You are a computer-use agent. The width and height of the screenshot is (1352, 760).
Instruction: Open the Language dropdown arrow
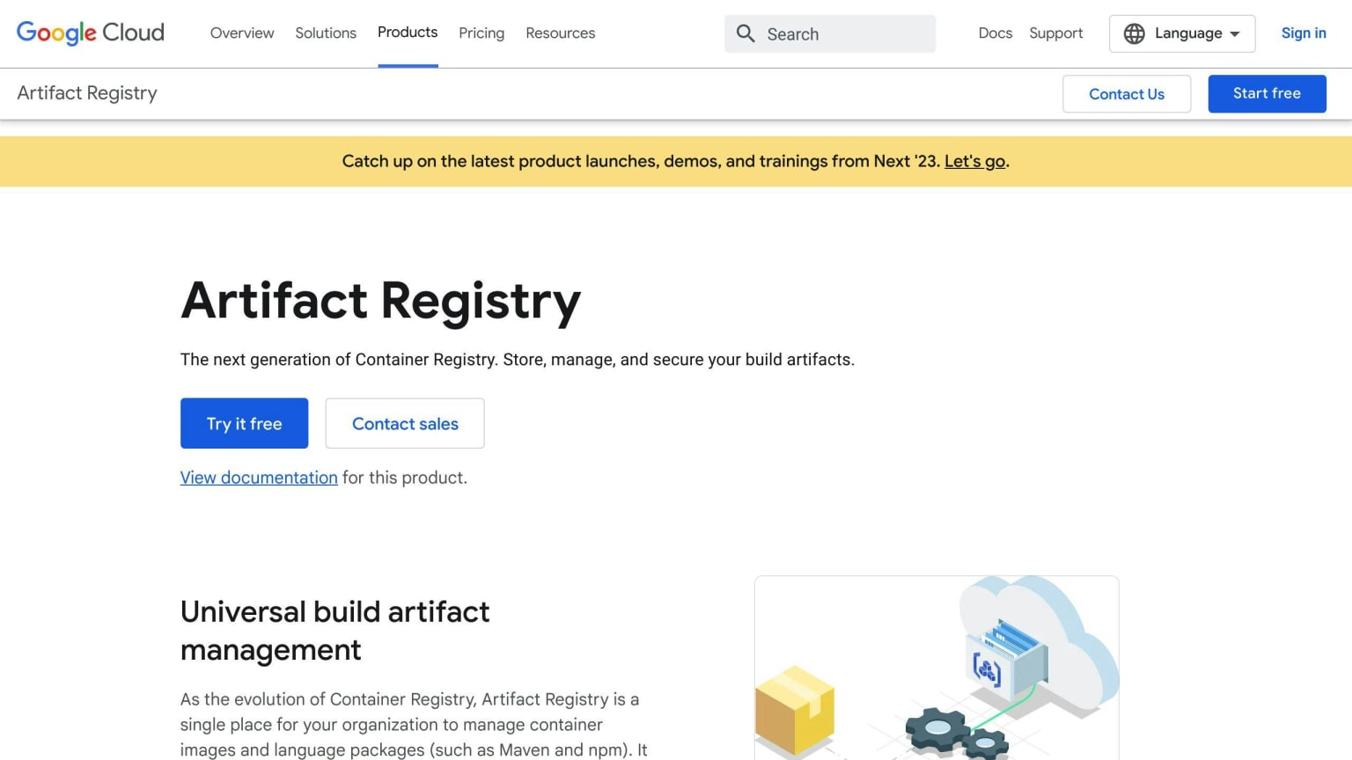[x=1235, y=34]
